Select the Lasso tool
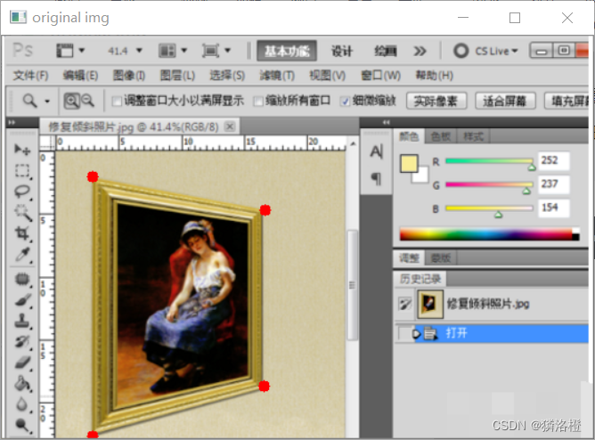This screenshot has height=440, width=595. click(x=22, y=191)
